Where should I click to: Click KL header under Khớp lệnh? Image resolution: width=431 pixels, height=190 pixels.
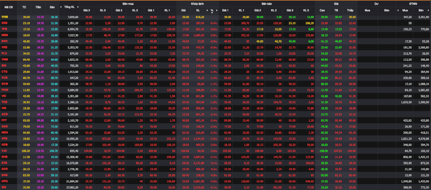pos(198,11)
